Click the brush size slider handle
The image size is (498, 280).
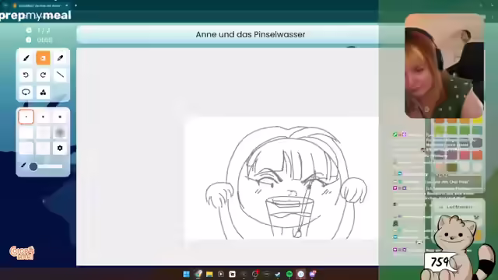33,166
